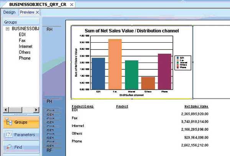Click the Net Sales Value column header
This screenshot has width=230, height=156.
click(x=196, y=106)
